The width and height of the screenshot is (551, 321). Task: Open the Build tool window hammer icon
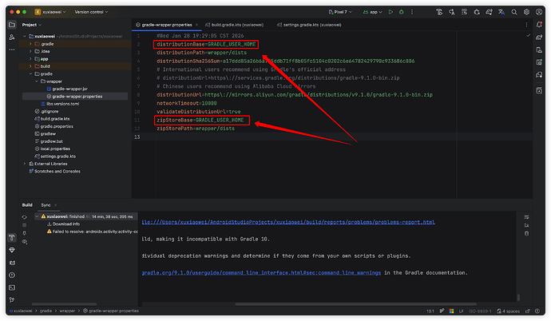[12, 237]
